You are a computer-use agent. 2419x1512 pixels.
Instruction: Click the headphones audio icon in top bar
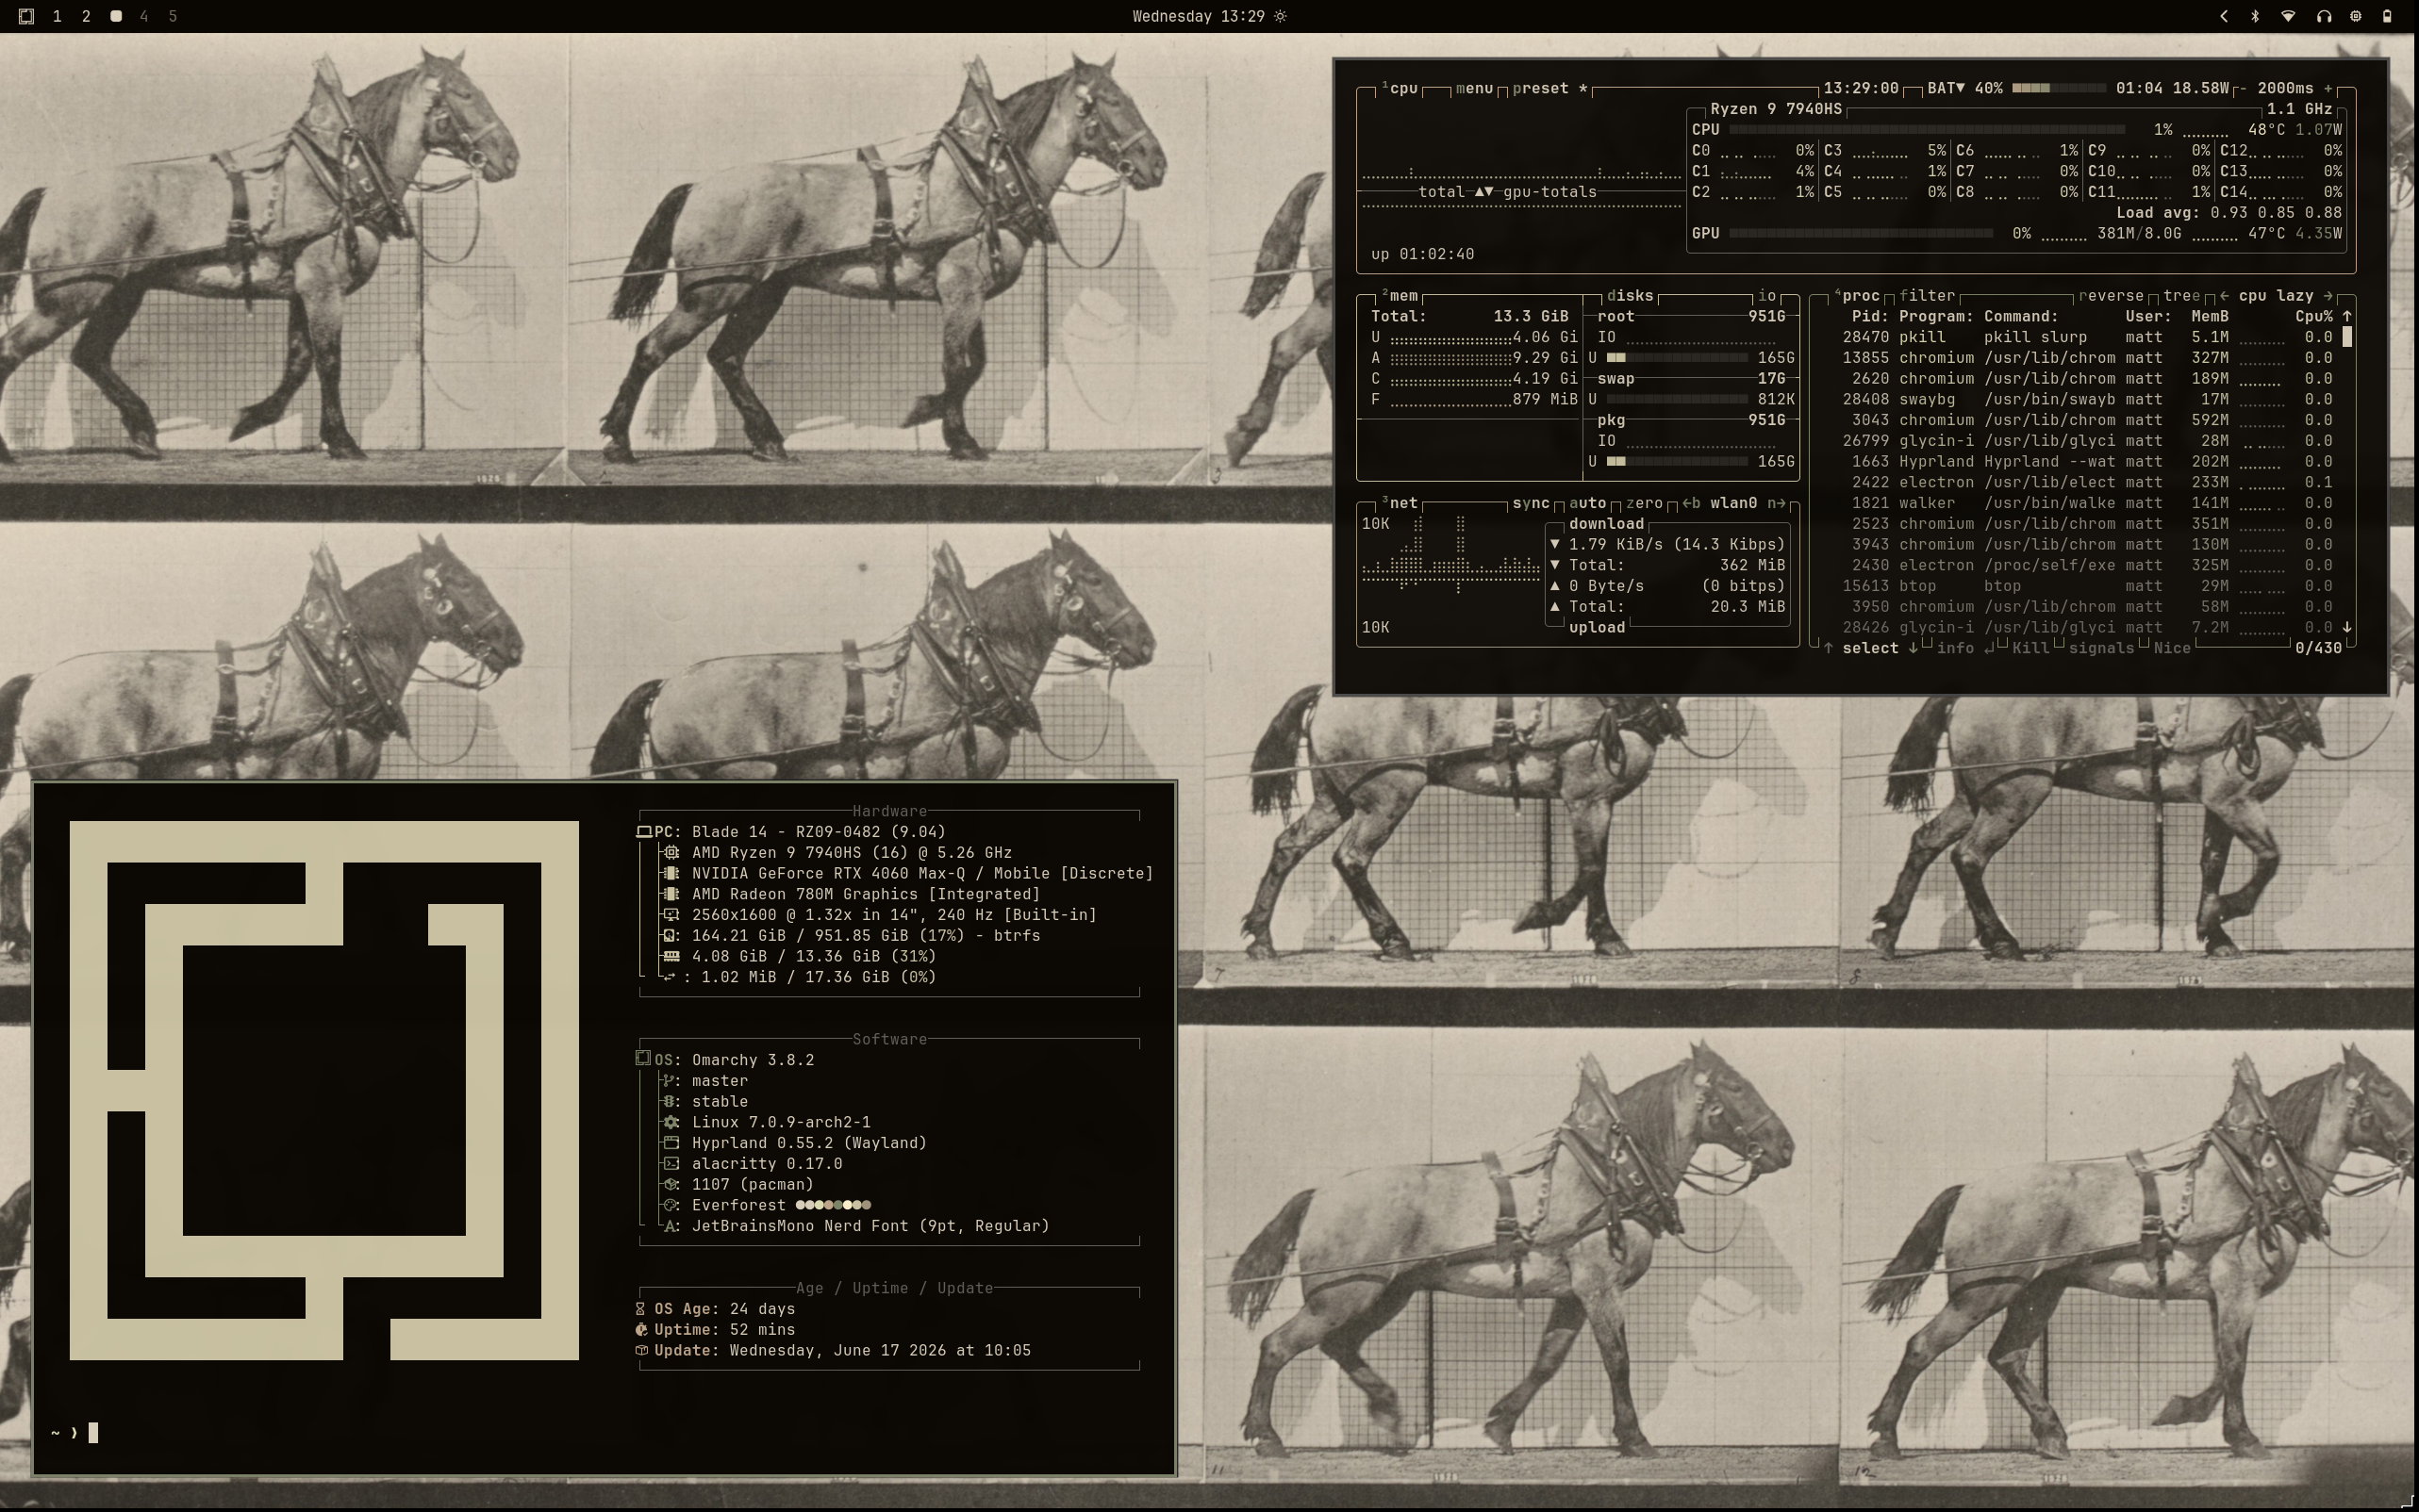(2323, 16)
